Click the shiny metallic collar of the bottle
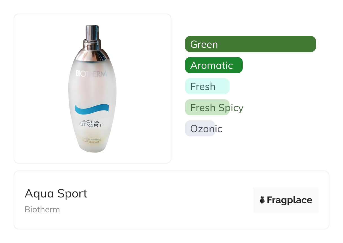 92,54
